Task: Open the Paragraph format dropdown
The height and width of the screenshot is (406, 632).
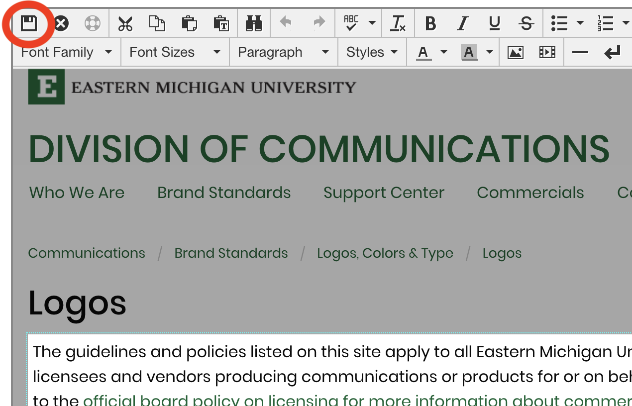Action: coord(284,52)
